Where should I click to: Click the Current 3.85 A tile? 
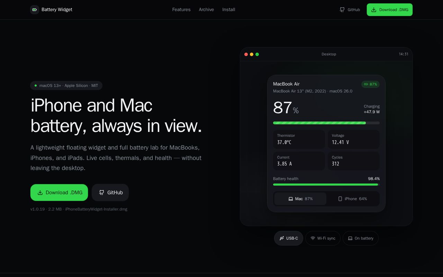(x=299, y=161)
